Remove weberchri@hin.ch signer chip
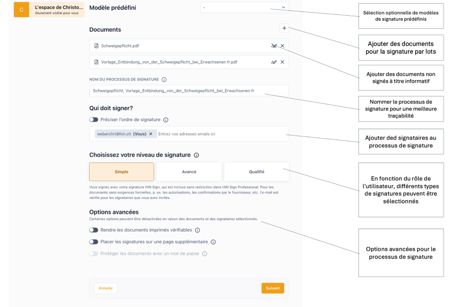The width and height of the screenshot is (476, 307). coord(151,134)
